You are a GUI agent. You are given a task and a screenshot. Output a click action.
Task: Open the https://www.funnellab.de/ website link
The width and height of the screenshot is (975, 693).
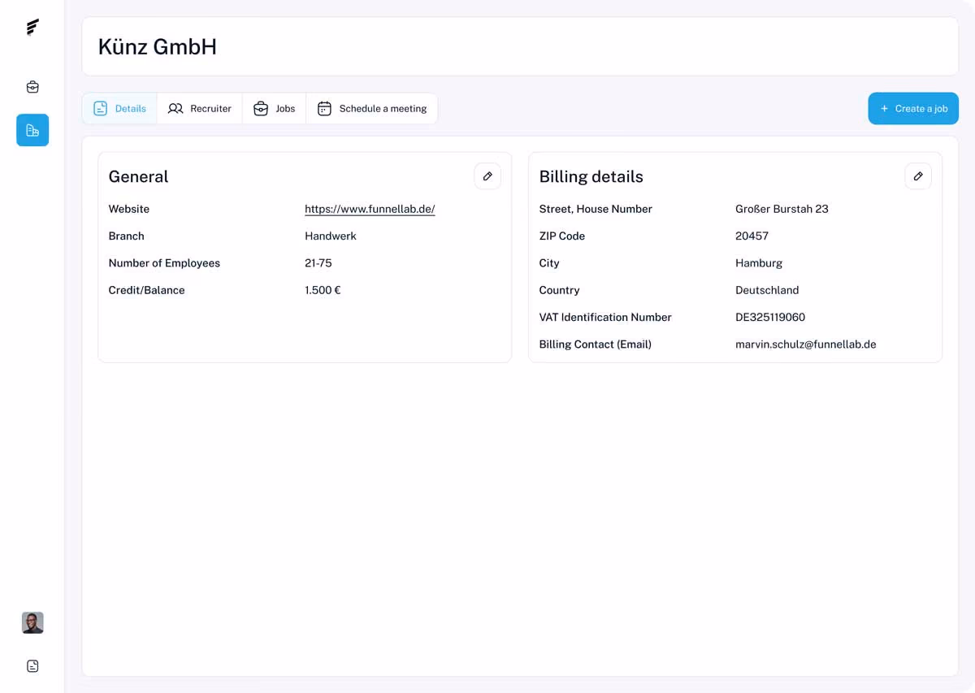pos(370,209)
